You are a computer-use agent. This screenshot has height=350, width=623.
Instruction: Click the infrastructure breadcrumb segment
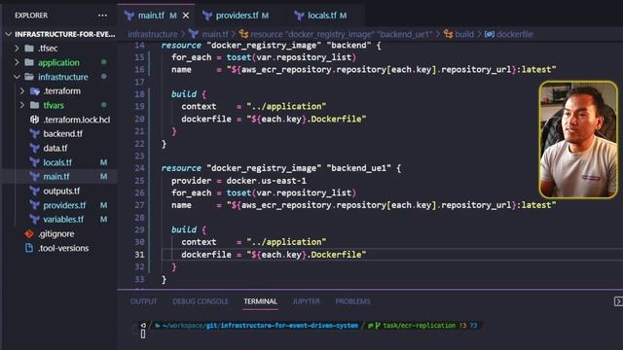click(153, 35)
